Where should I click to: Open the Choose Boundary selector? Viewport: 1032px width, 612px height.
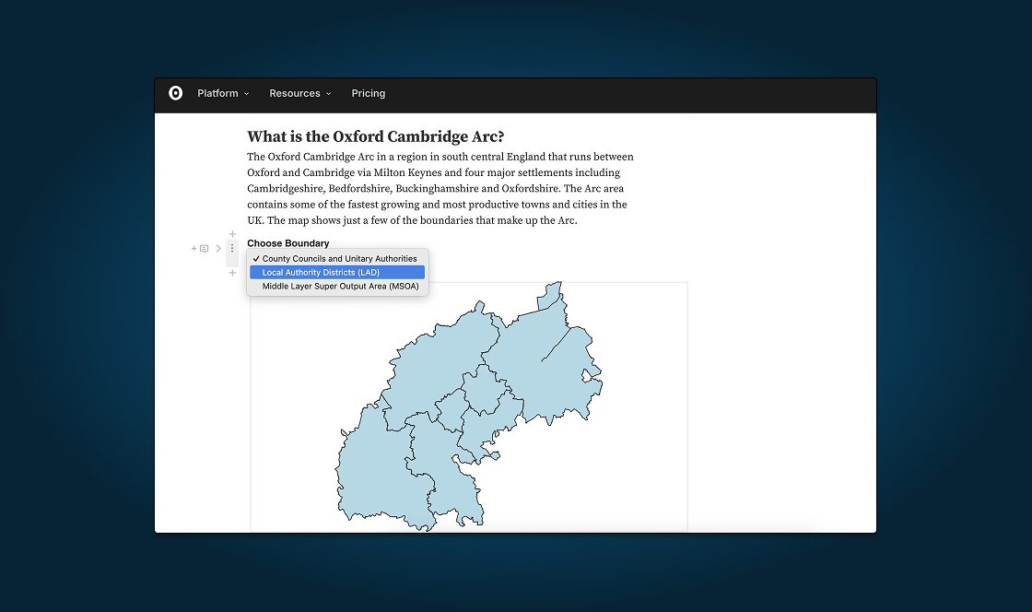tap(288, 242)
